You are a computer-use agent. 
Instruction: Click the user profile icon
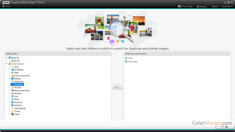tap(10, 64)
